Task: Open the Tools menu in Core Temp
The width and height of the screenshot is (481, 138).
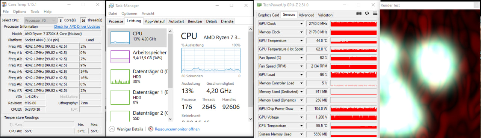Action: [35, 12]
